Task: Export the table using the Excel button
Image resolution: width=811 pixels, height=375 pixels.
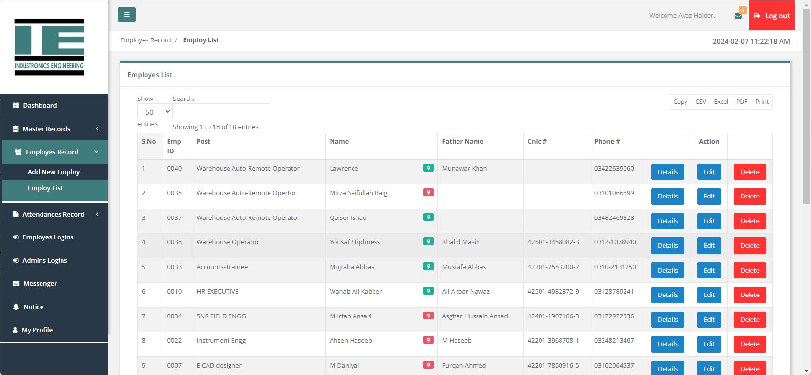Action: [x=721, y=102]
